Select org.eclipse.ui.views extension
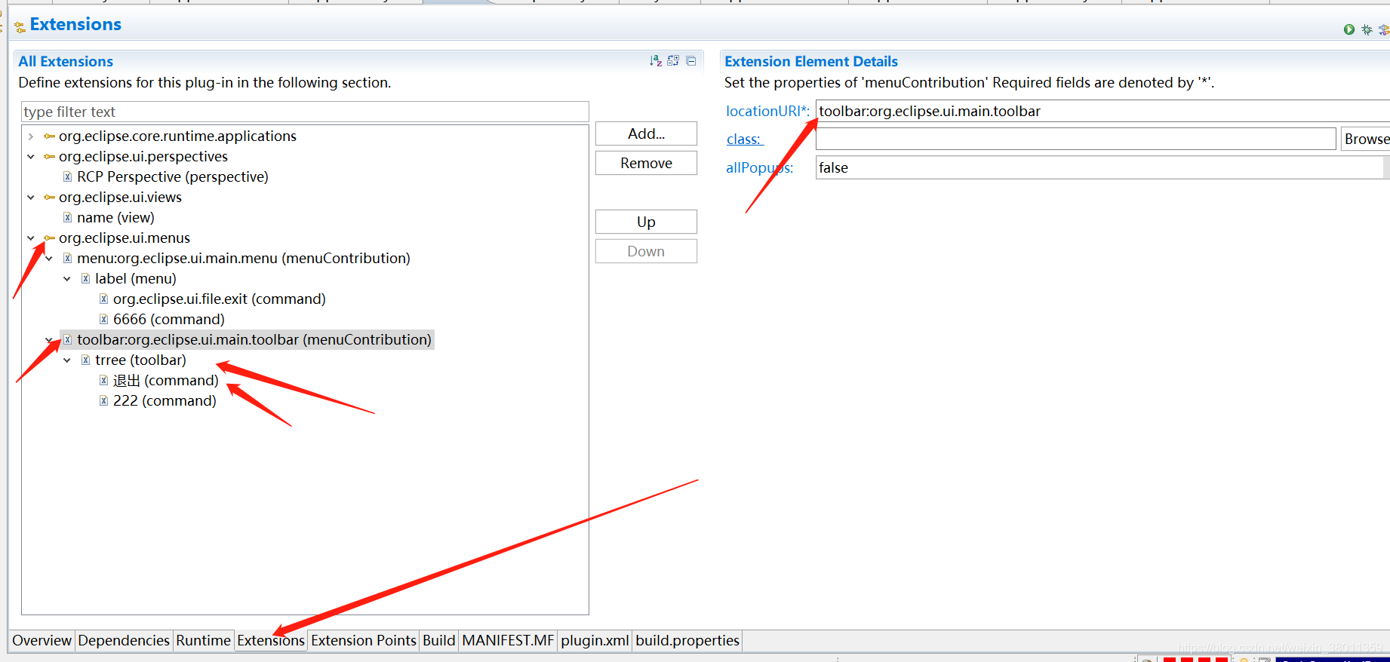 pos(120,198)
